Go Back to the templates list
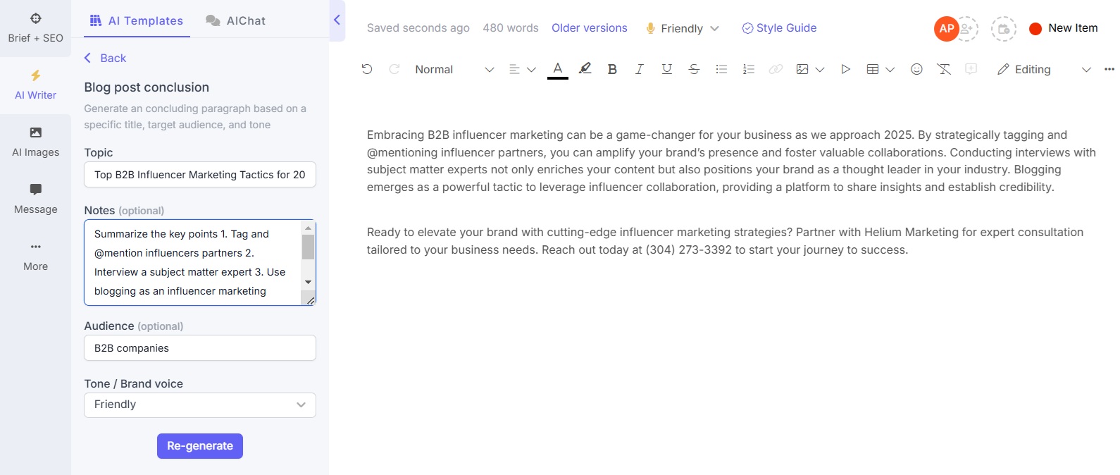1120x475 pixels. 106,58
